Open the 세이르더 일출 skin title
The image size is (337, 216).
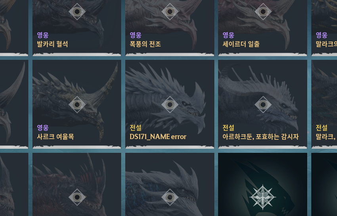pos(241,44)
